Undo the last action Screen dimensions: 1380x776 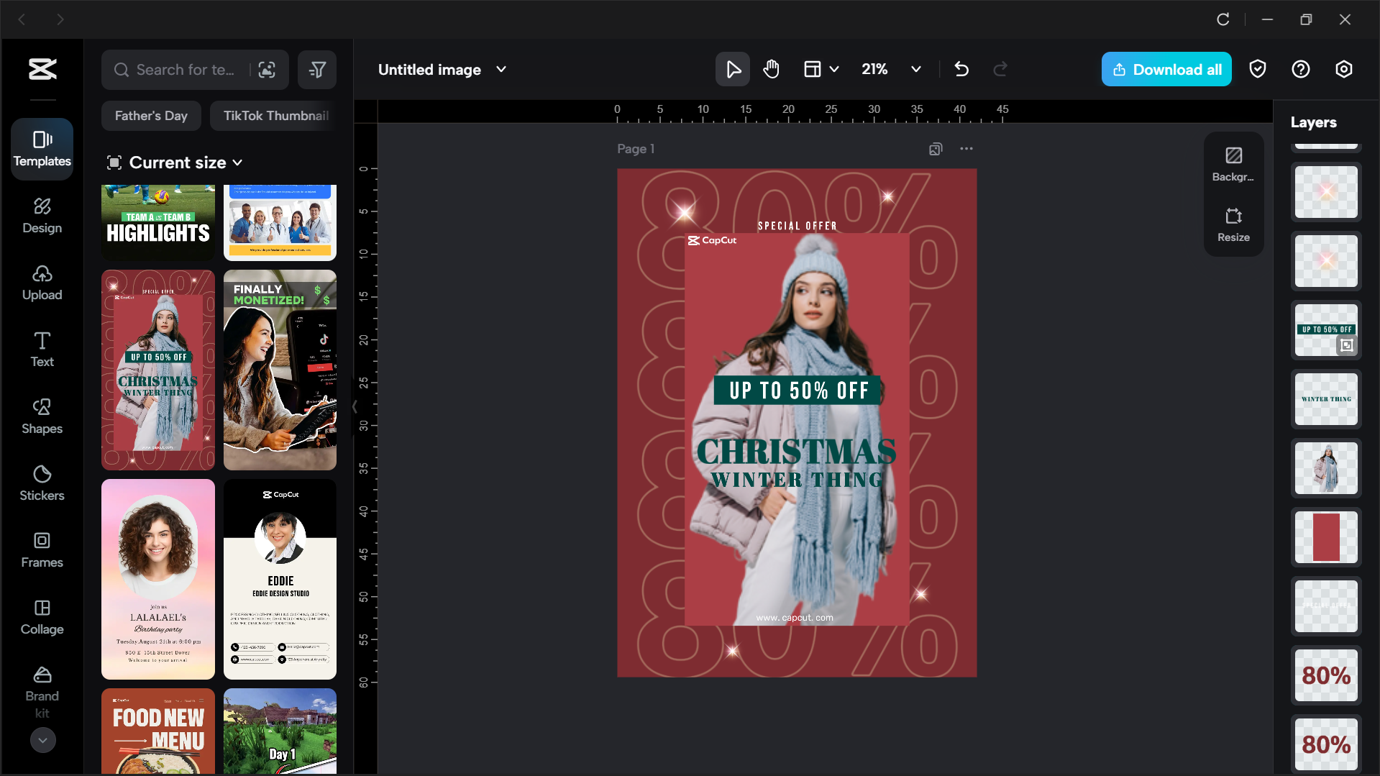[961, 69]
